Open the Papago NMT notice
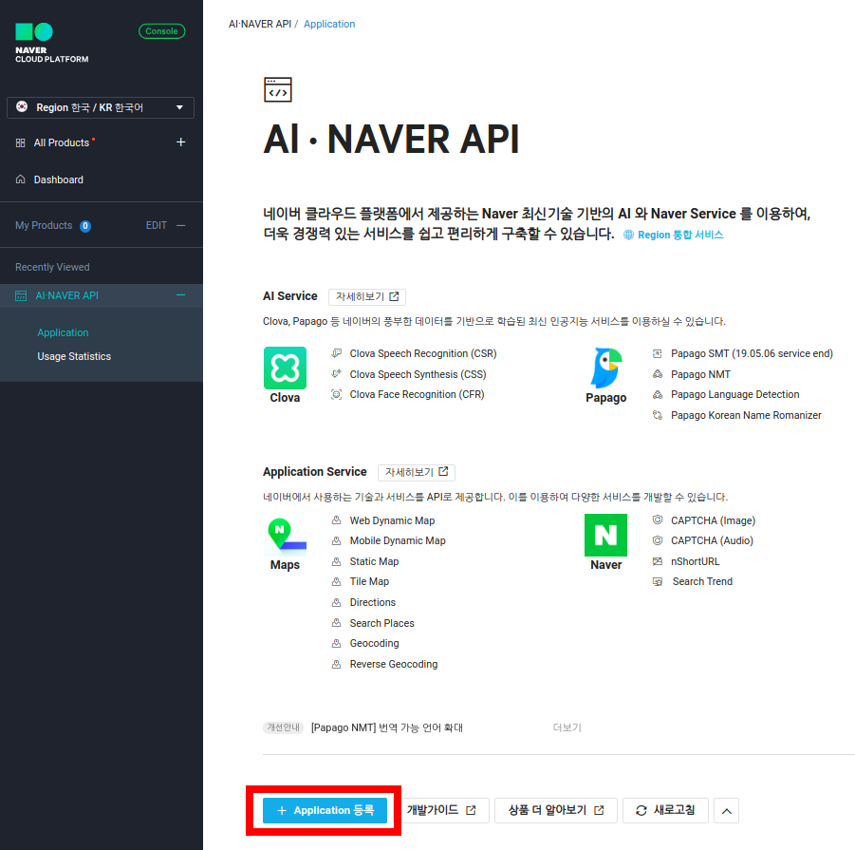 coord(386,727)
